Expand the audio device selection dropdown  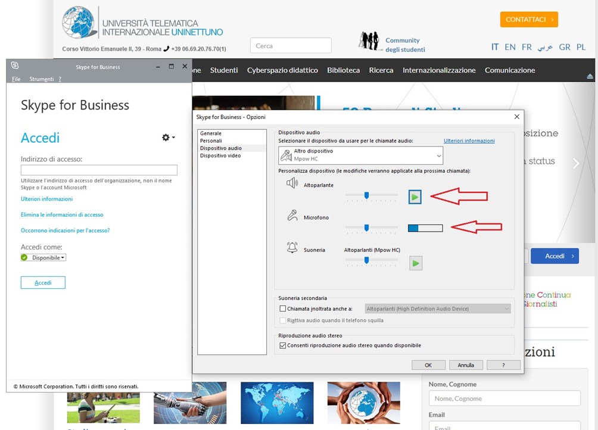coord(439,155)
